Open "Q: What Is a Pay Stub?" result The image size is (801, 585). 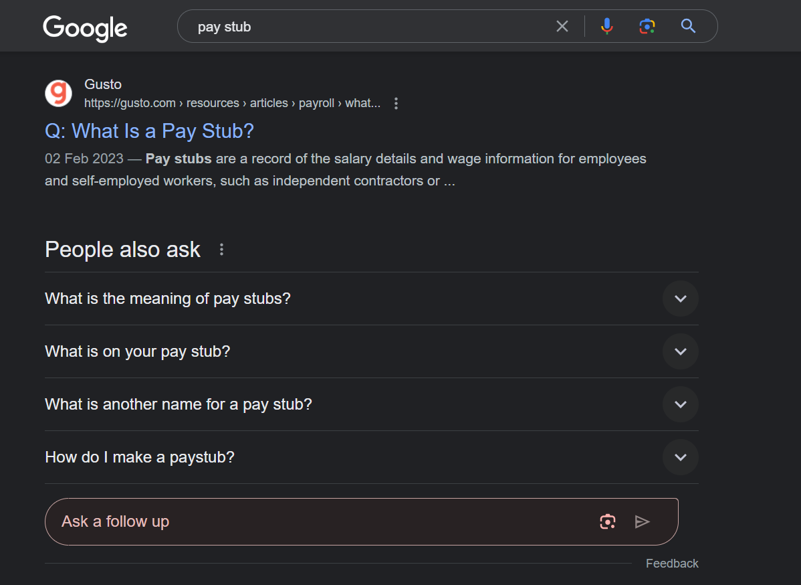tap(149, 131)
